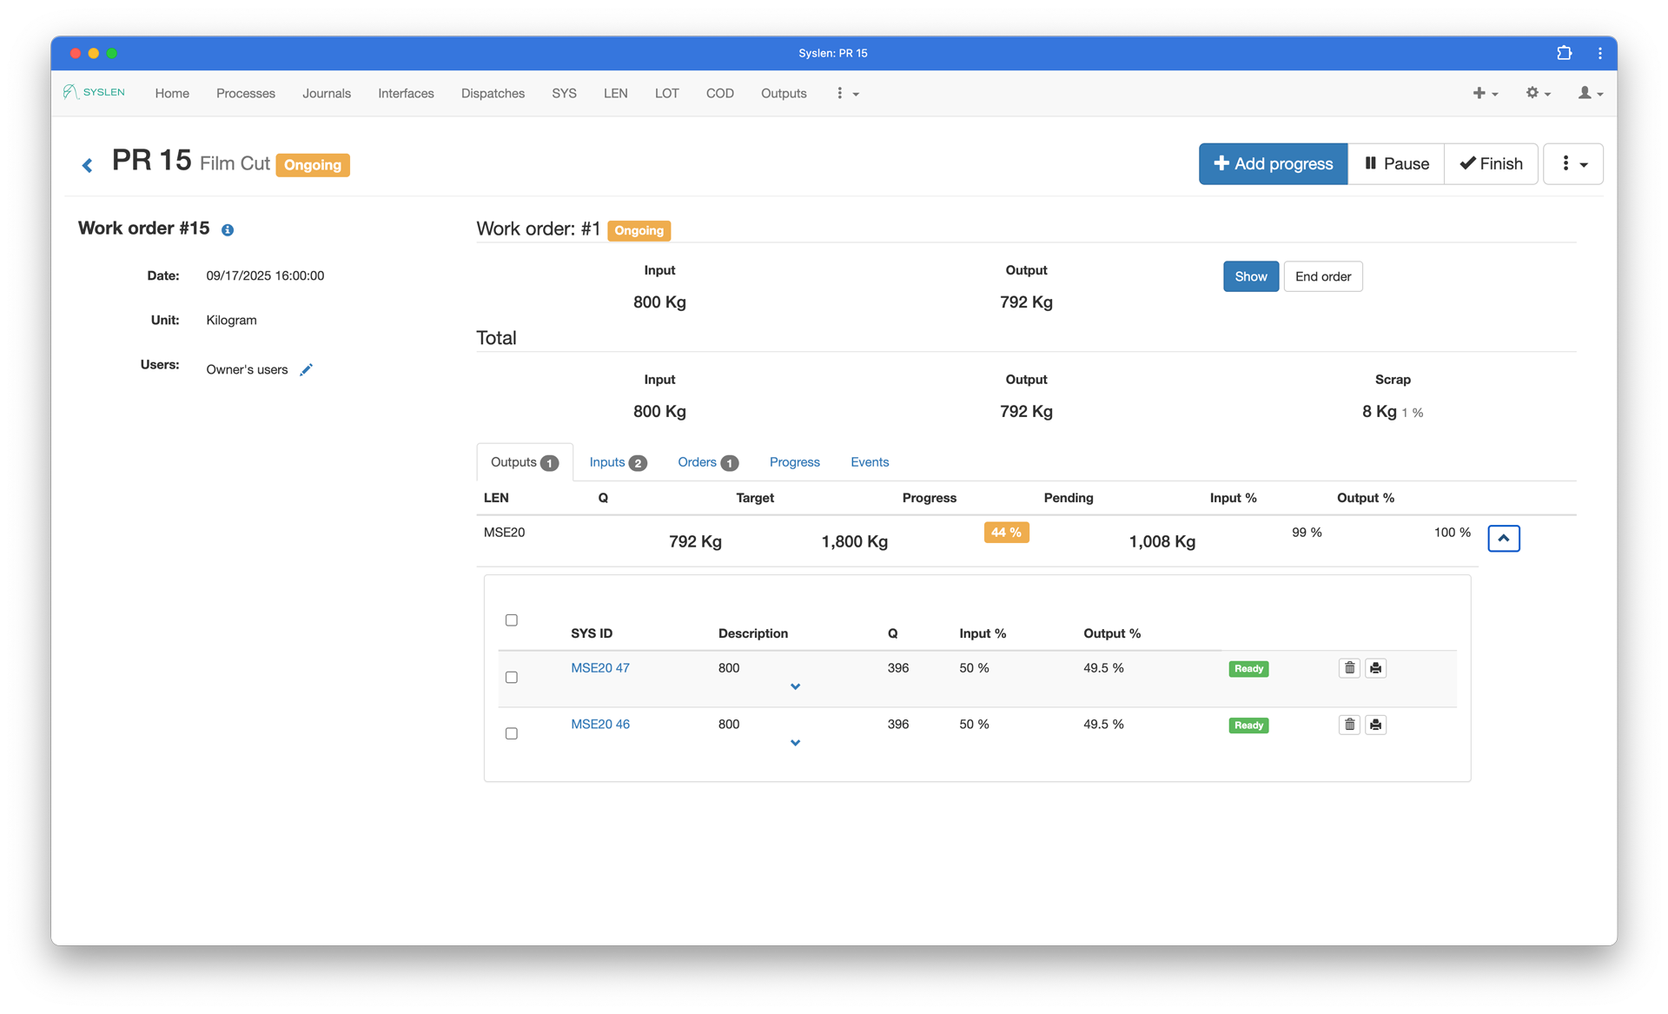Click the 44 % progress badge

pos(1006,533)
